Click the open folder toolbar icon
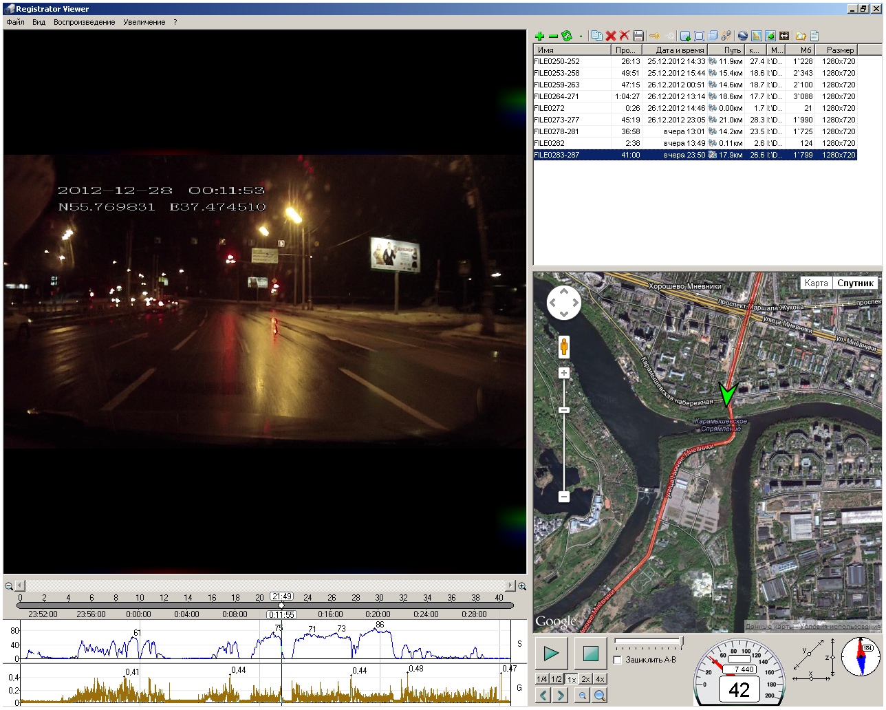This screenshot has height=710, width=886. click(801, 36)
